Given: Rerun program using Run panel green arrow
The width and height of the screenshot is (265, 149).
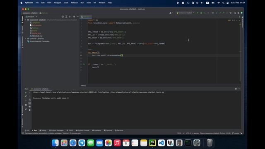Looking at the screenshot, I should click(x=26, y=93).
